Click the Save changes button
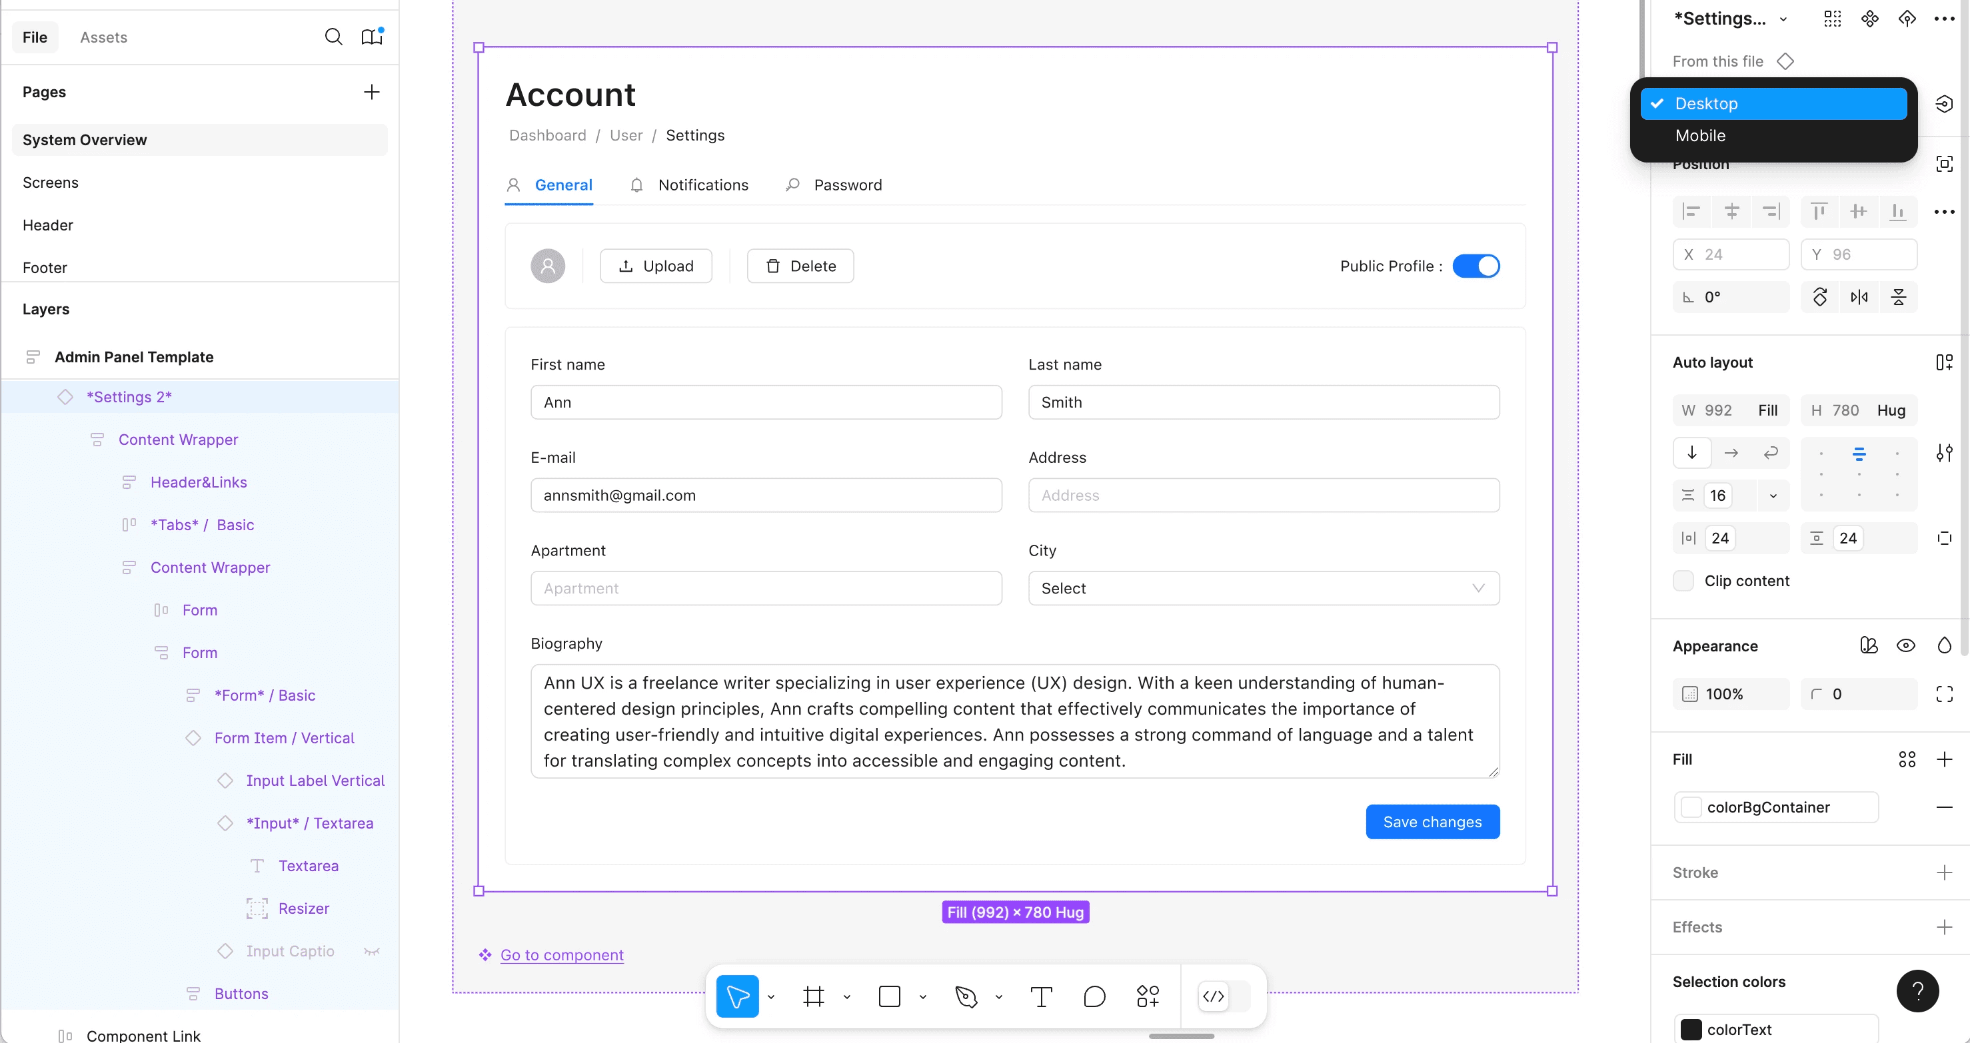The width and height of the screenshot is (1970, 1043). coord(1432,821)
